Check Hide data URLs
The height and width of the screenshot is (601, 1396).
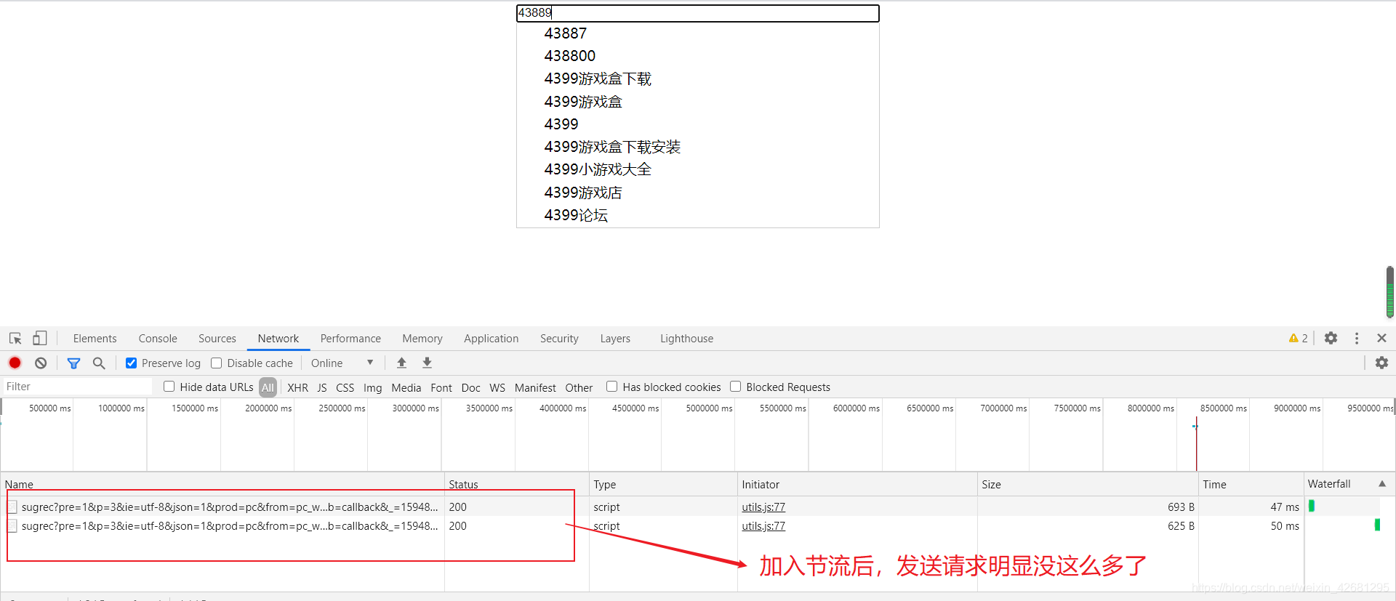169,387
